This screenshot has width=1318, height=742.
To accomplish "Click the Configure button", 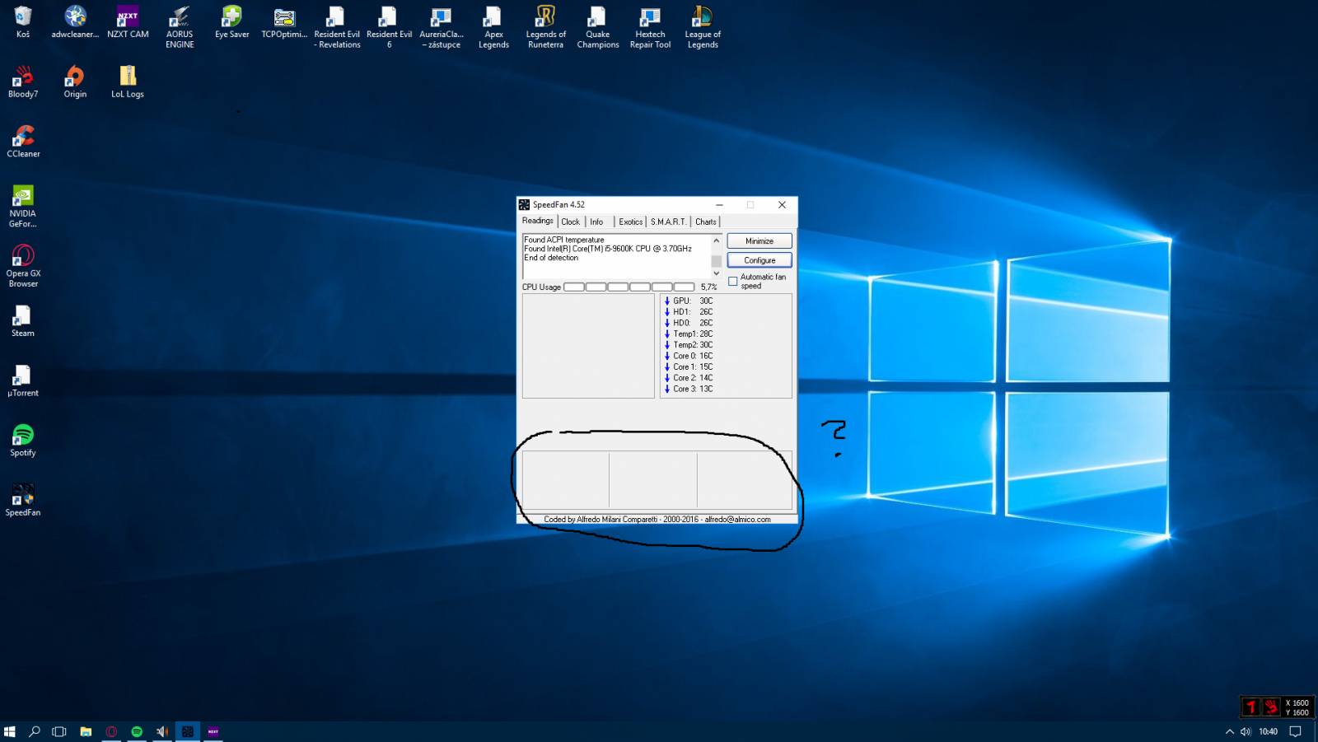I will pyautogui.click(x=759, y=260).
